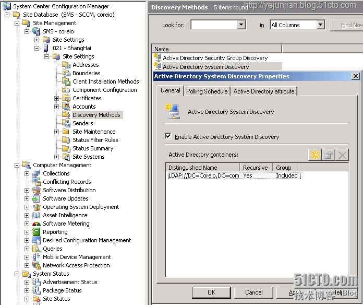Toggle Enable Active Directory System Discovery checkbox
The width and height of the screenshot is (363, 305).
click(x=168, y=136)
